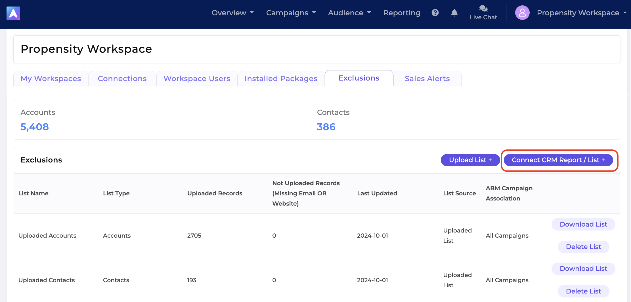This screenshot has height=302, width=631.
Task: Click the List Type column header
Action: (x=116, y=193)
